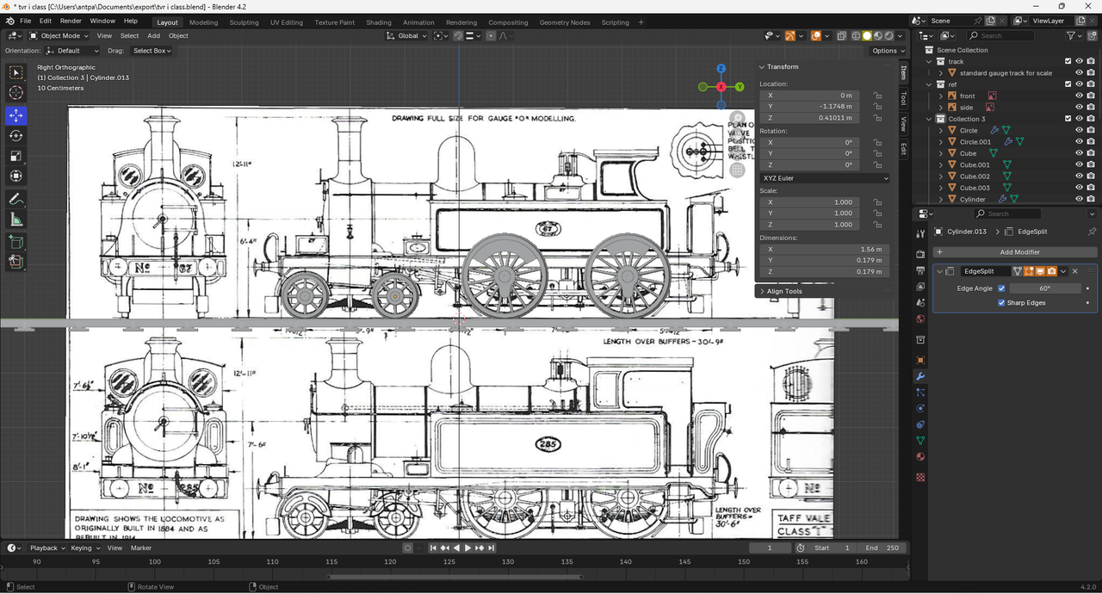Screen dimensions: 1102x594
Task: Toggle Snap magnet in viewport header
Action: coord(458,36)
